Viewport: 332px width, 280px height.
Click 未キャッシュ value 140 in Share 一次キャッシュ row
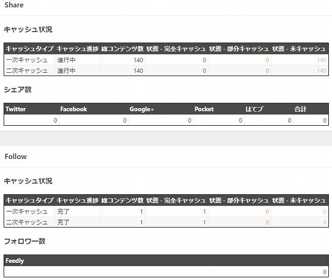tap(322, 60)
